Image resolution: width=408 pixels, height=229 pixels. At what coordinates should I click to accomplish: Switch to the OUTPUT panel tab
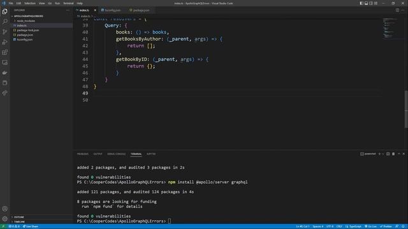98,154
